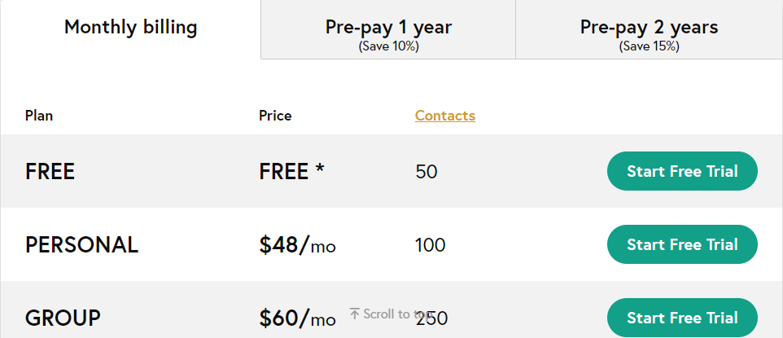This screenshot has width=783, height=338.
Task: Click the Scroll to top arrow icon
Action: (355, 314)
